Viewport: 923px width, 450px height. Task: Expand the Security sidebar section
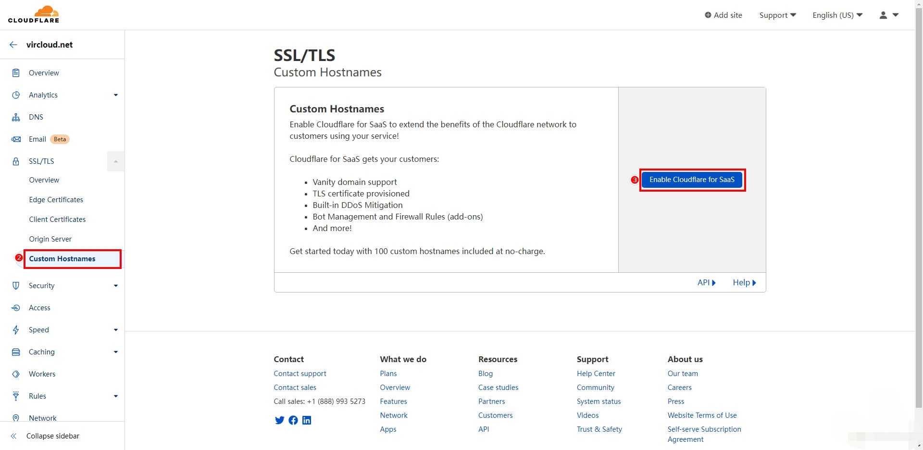(x=115, y=286)
